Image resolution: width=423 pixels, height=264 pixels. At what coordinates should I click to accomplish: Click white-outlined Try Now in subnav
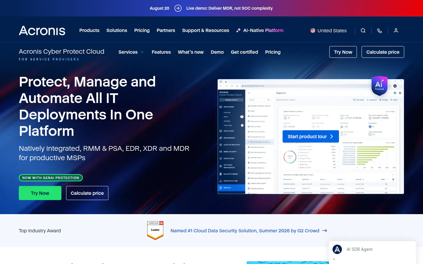343,52
